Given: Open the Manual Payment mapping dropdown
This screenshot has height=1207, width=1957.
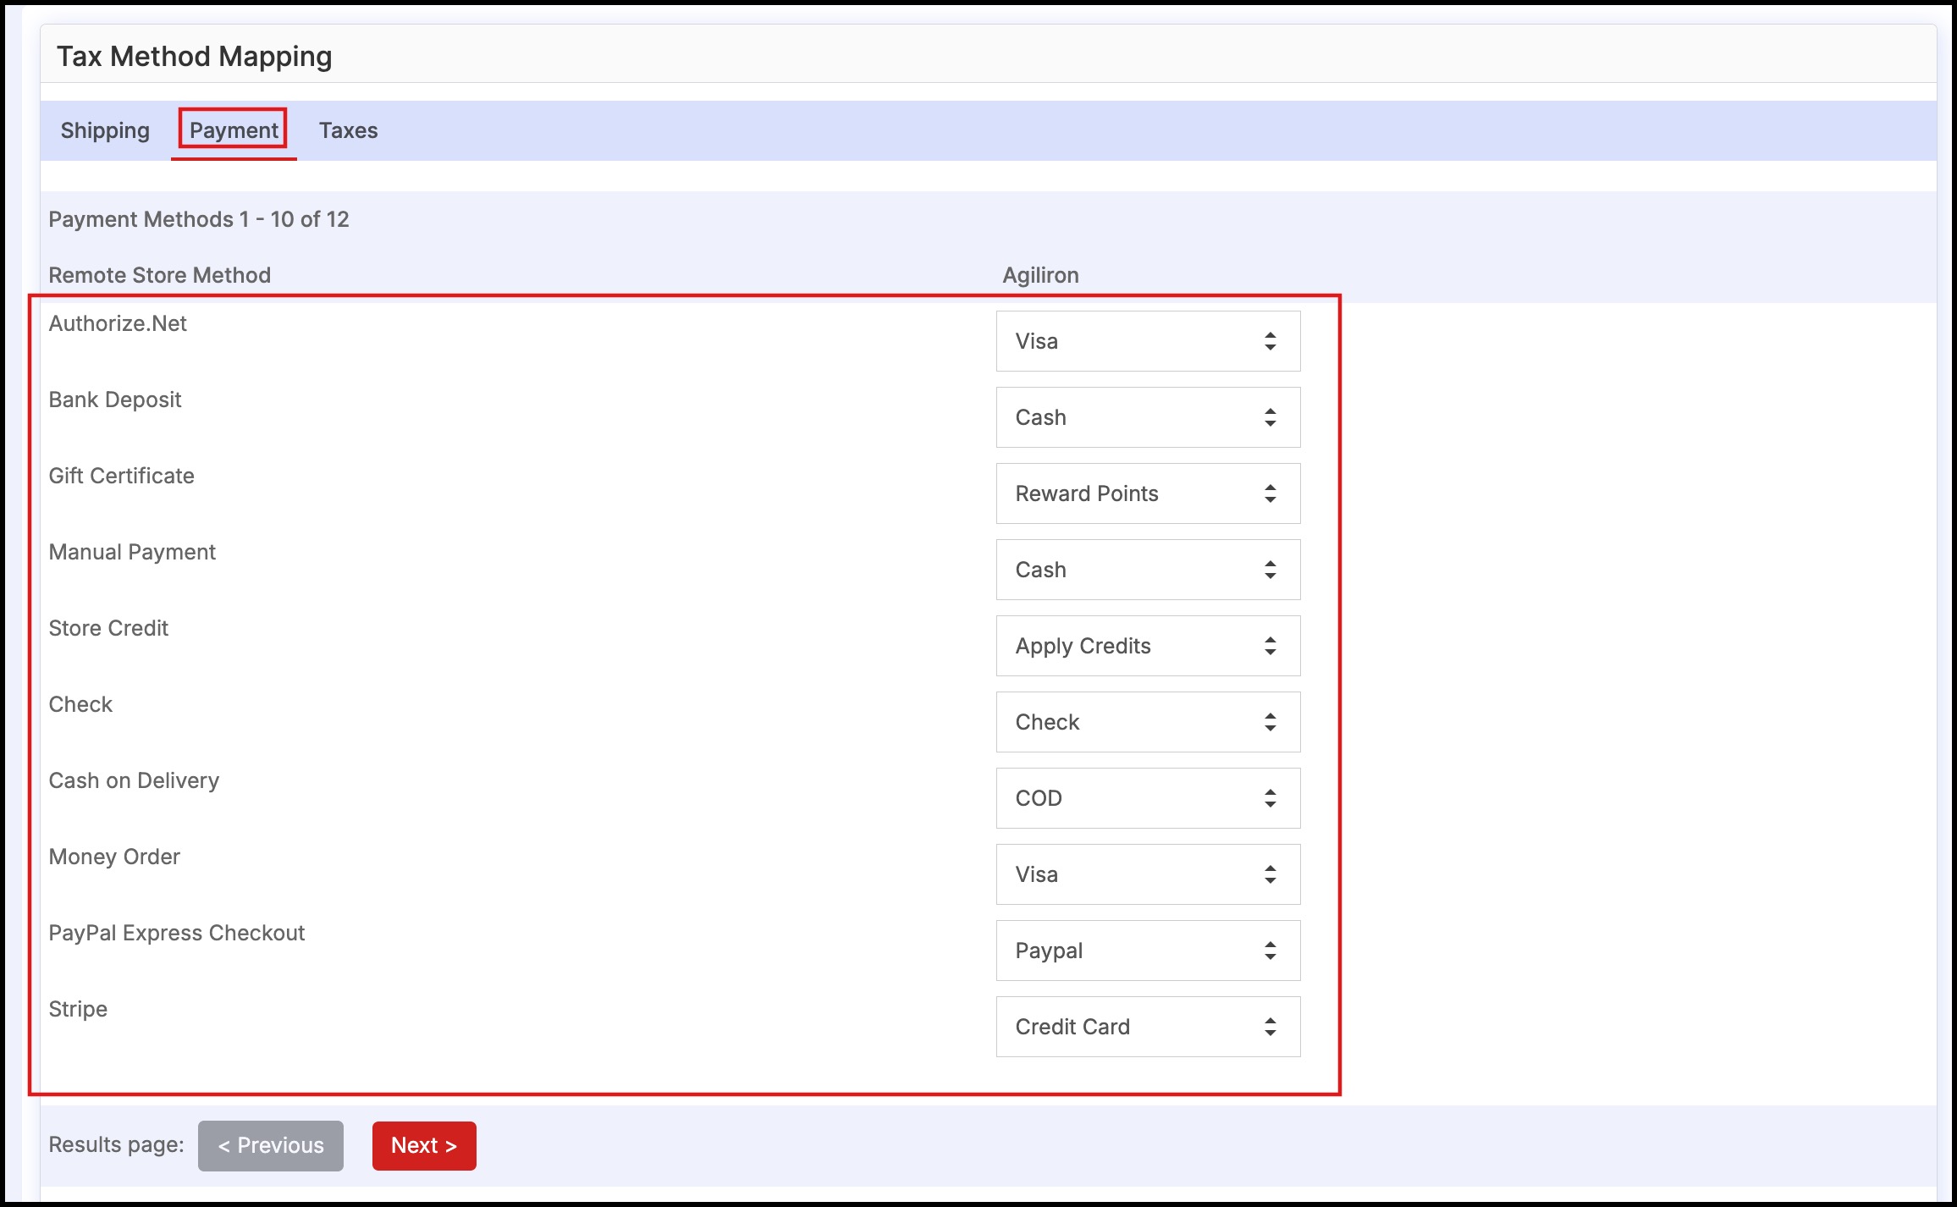Looking at the screenshot, I should pyautogui.click(x=1148, y=570).
